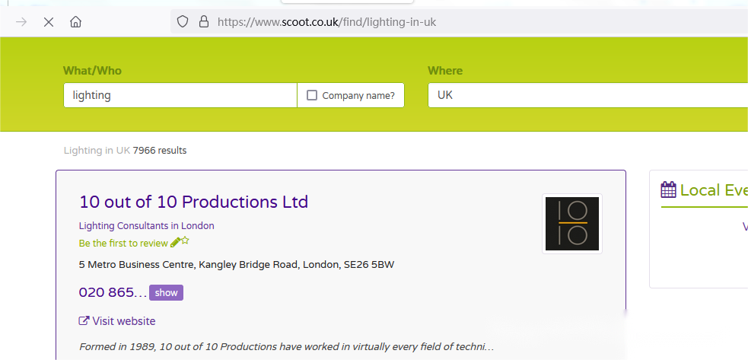Click the partial phone number 020 865
The width and height of the screenshot is (748, 360).
pos(113,292)
